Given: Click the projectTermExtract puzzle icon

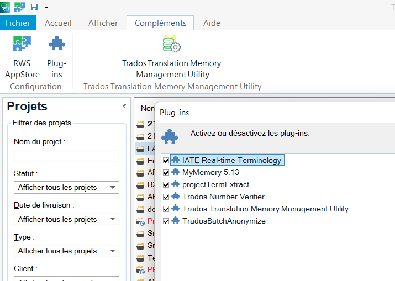Looking at the screenshot, I should (x=175, y=184).
